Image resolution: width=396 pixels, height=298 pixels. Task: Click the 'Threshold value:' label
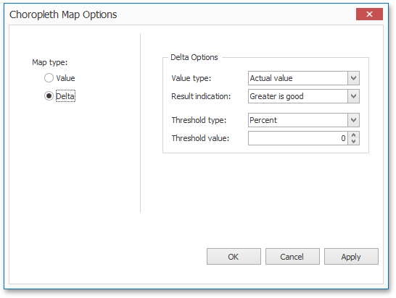pos(200,138)
